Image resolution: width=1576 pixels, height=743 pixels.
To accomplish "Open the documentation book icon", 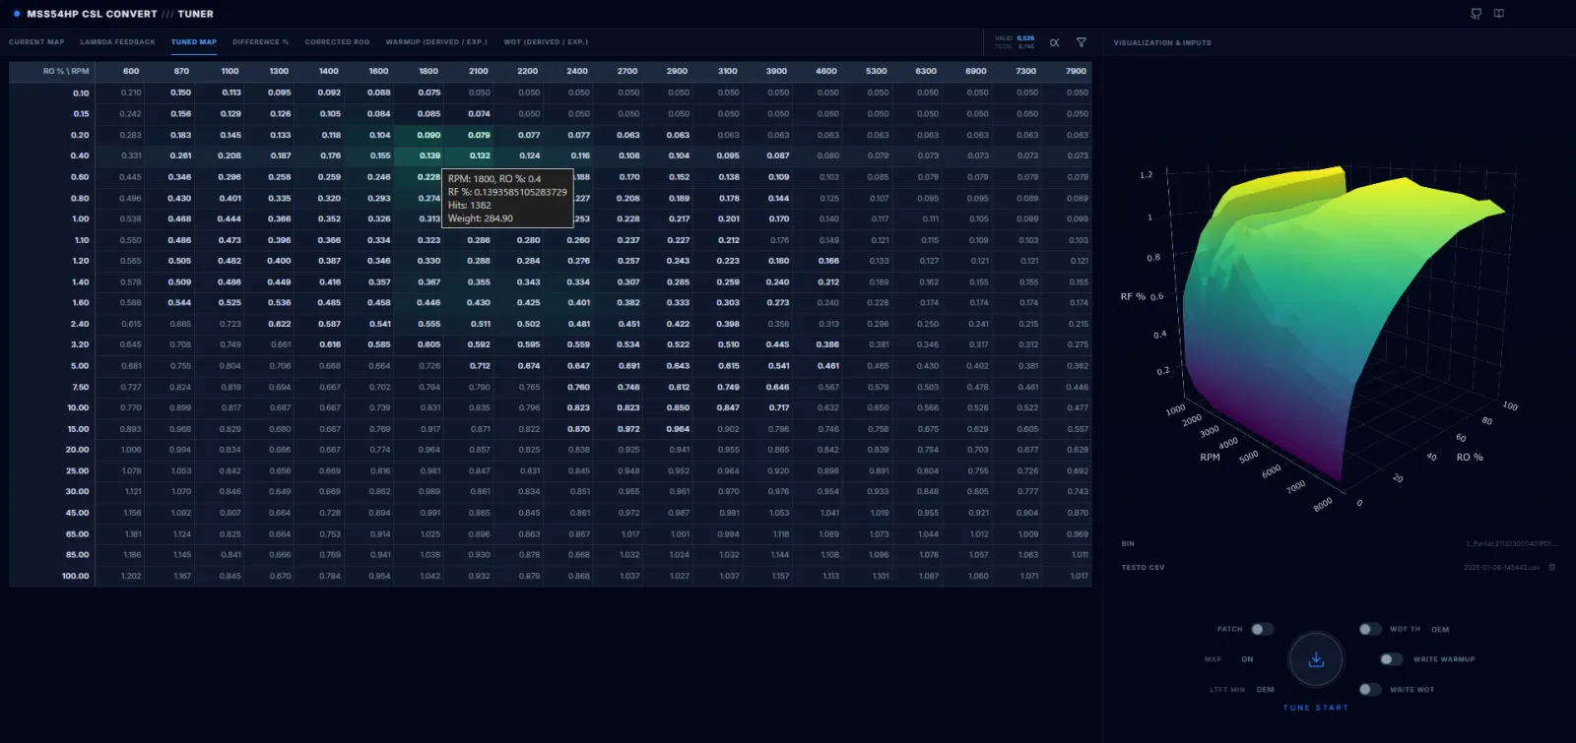I will click(x=1498, y=14).
